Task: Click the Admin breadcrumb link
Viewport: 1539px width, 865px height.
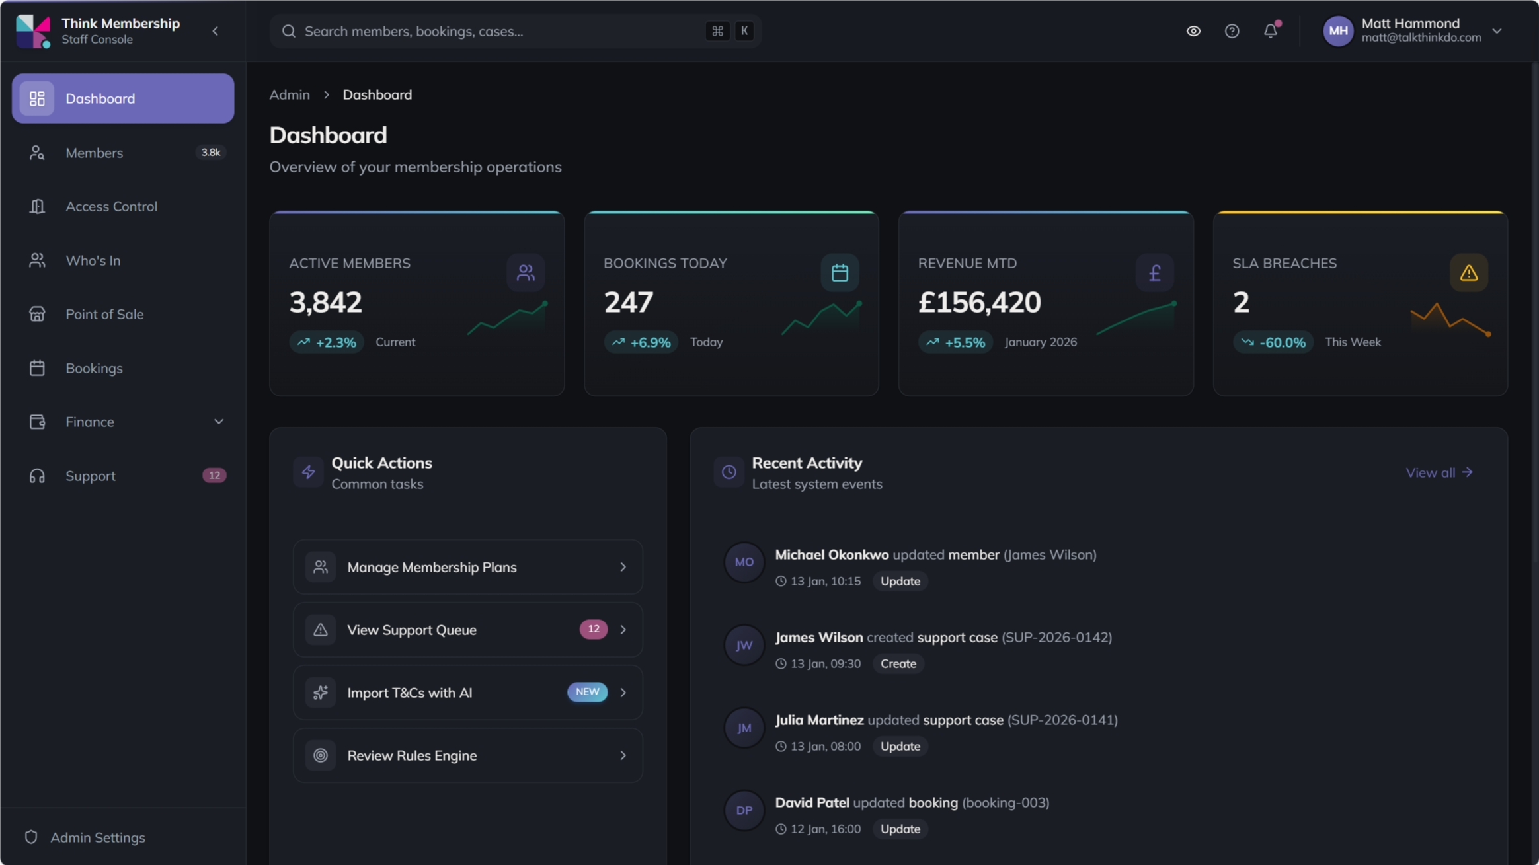Action: coord(290,94)
